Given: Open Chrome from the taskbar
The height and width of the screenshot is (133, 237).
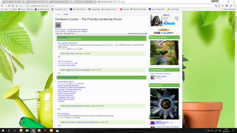Looking at the screenshot, I should (33, 130).
